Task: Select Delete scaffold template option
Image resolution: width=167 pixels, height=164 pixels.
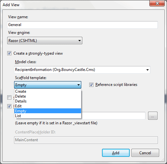Action: point(48,96)
